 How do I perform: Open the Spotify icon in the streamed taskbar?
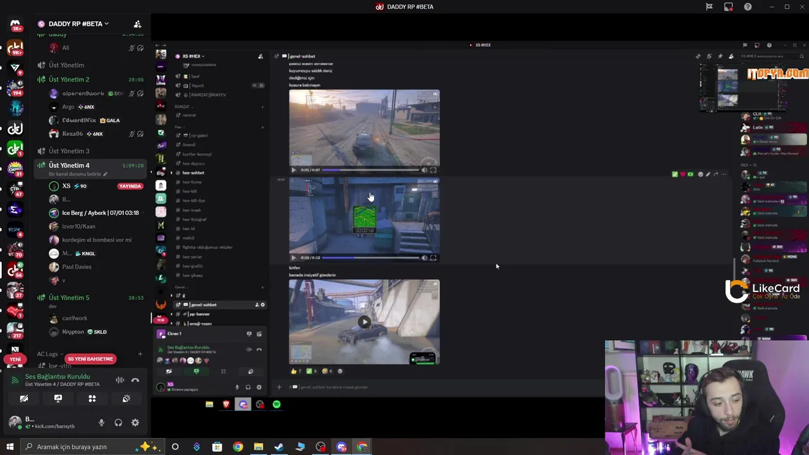277,404
